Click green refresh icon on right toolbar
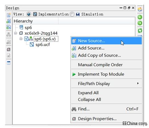The height and width of the screenshot is (128, 149). (x=140, y=30)
